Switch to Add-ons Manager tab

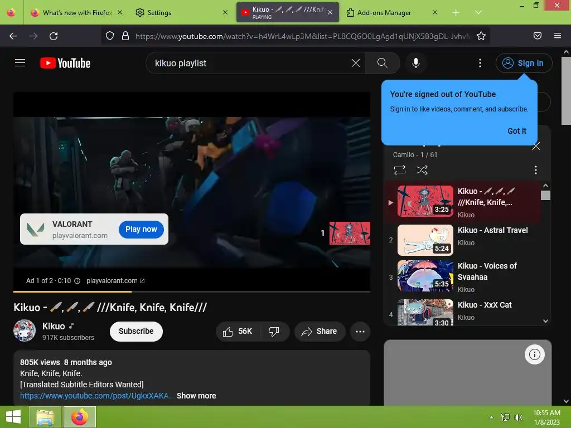[391, 13]
